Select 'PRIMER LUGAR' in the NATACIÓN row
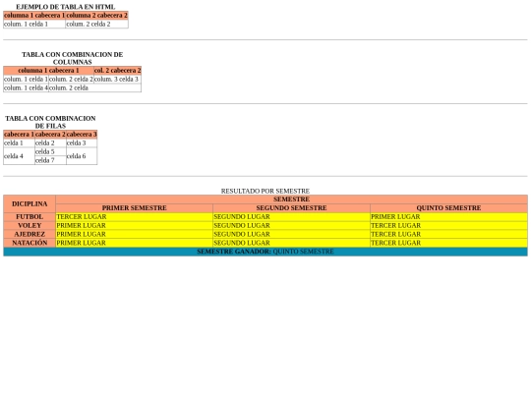This screenshot has width=531, height=398. tap(134, 243)
